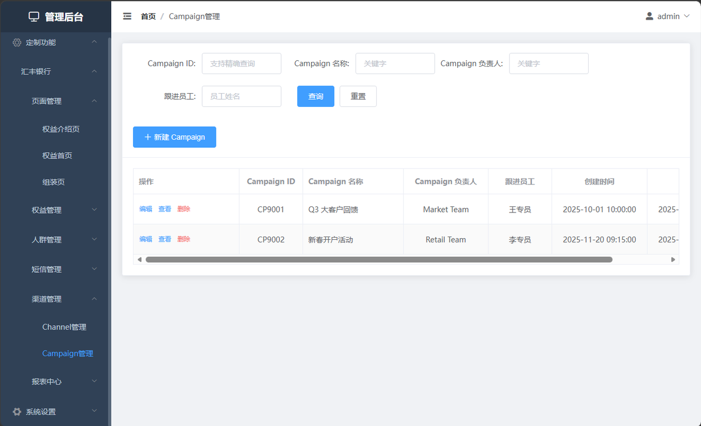This screenshot has height=426, width=701.
Task: Click 查看 for campaign CP9002
Action: click(165, 239)
